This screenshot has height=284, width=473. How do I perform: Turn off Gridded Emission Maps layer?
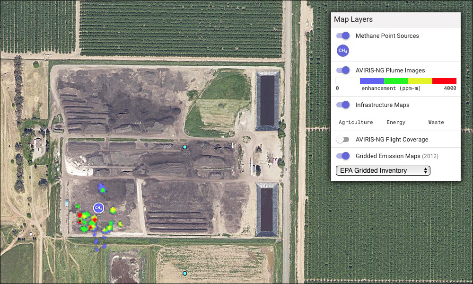(343, 156)
